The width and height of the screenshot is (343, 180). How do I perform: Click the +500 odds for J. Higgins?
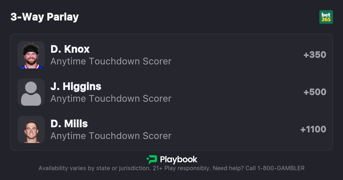(x=315, y=92)
